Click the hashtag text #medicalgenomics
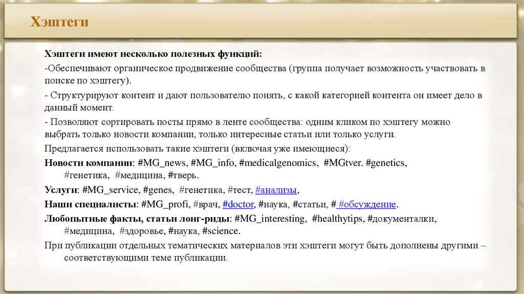This screenshot has width=524, height=294. [x=277, y=163]
